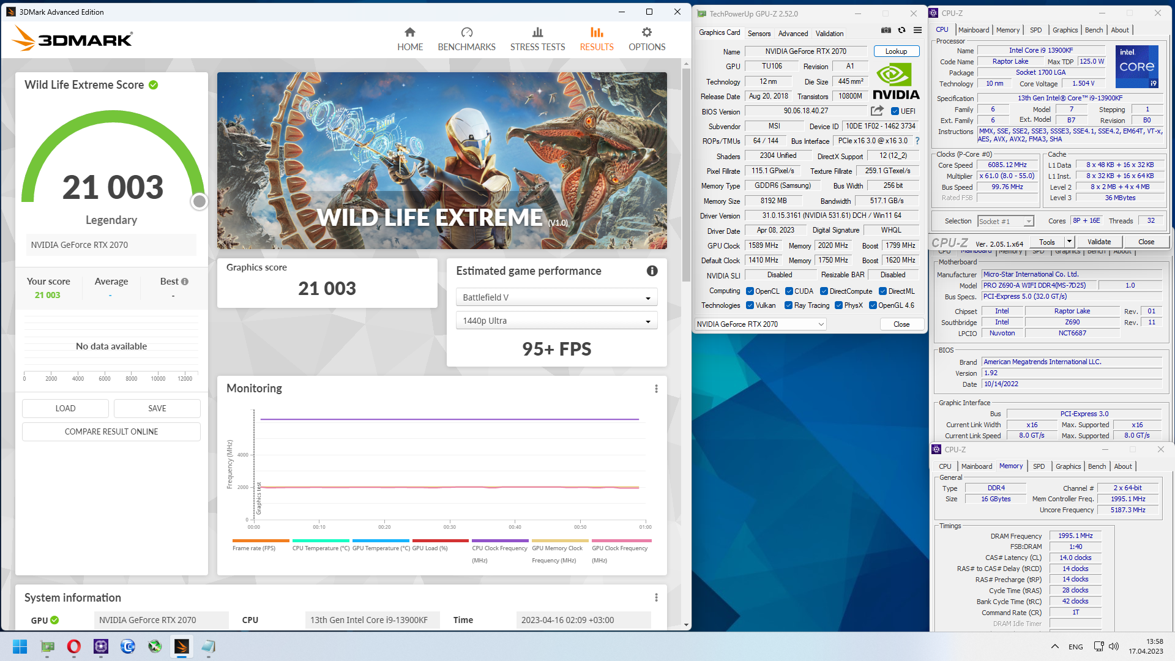
Task: Toggle Vulkan checkbox
Action: 750,305
